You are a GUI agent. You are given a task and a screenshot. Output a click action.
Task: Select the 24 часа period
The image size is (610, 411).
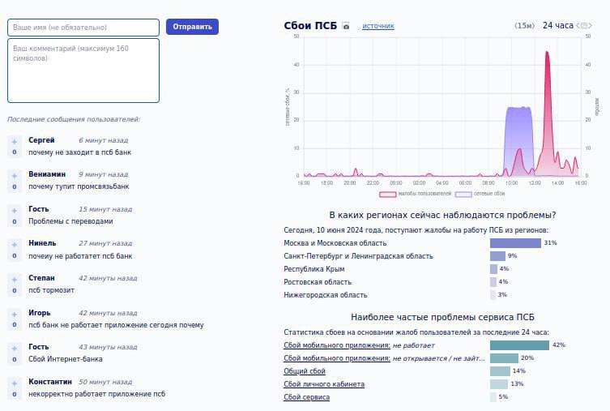[558, 26]
